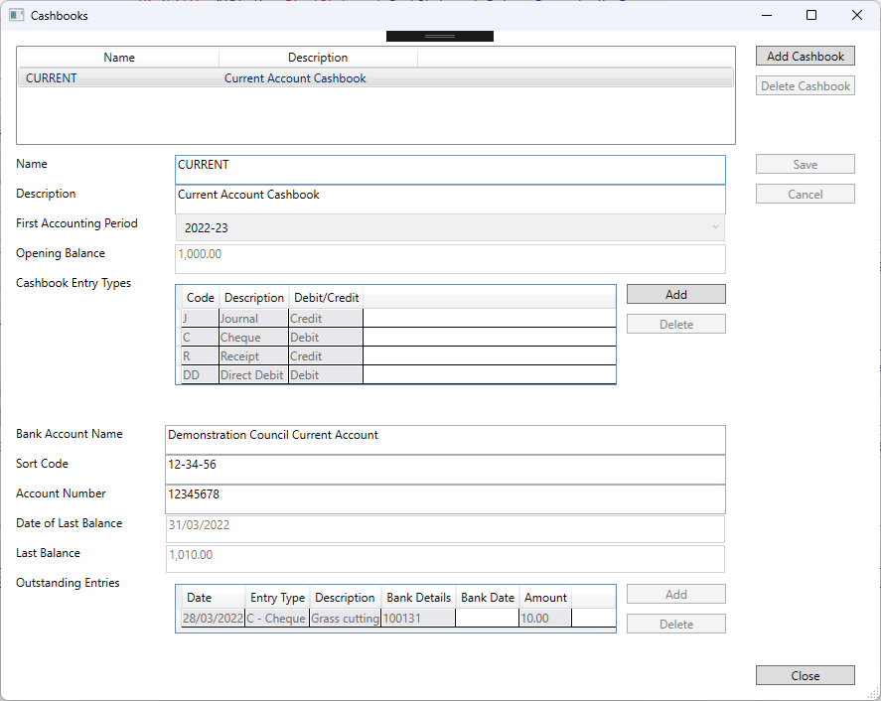Click the Last Balance field 1,010.00
Screen dimensions: 881x701
pos(445,559)
